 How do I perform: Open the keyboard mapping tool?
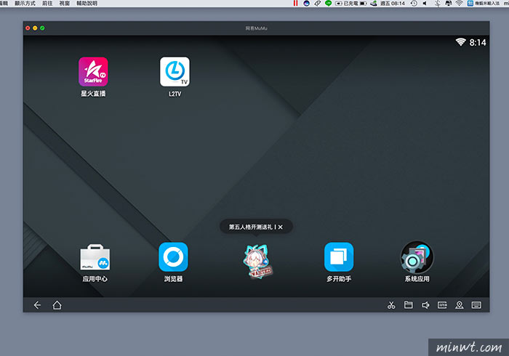(x=476, y=304)
